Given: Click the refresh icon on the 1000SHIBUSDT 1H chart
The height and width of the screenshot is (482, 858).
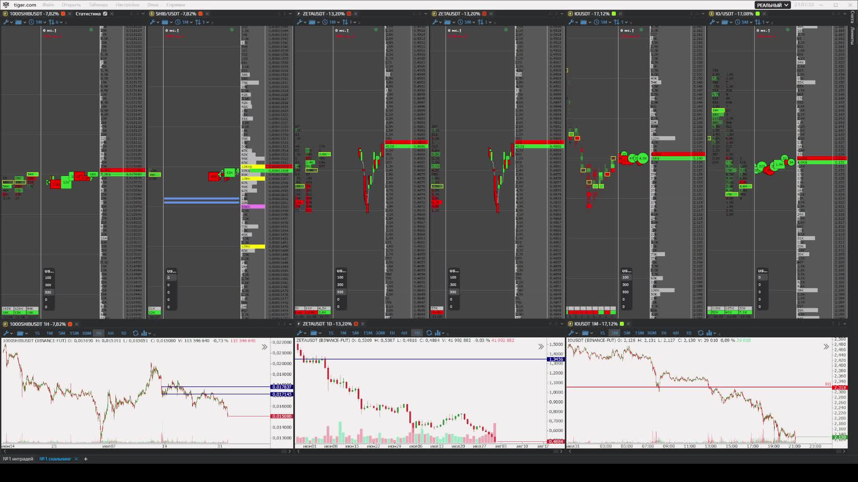Looking at the screenshot, I should click(135, 333).
